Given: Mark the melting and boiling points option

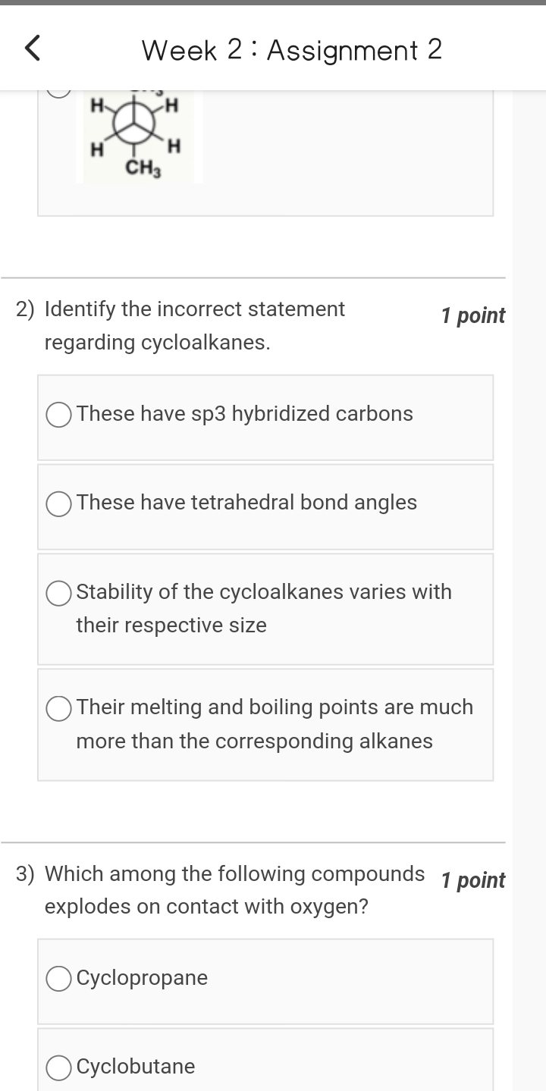Looking at the screenshot, I should pos(58,709).
